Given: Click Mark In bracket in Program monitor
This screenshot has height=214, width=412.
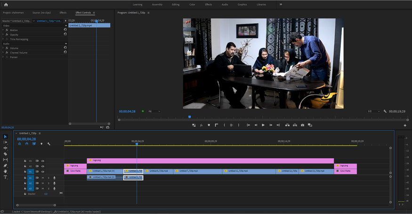Looking at the screenshot, I should point(224,125).
